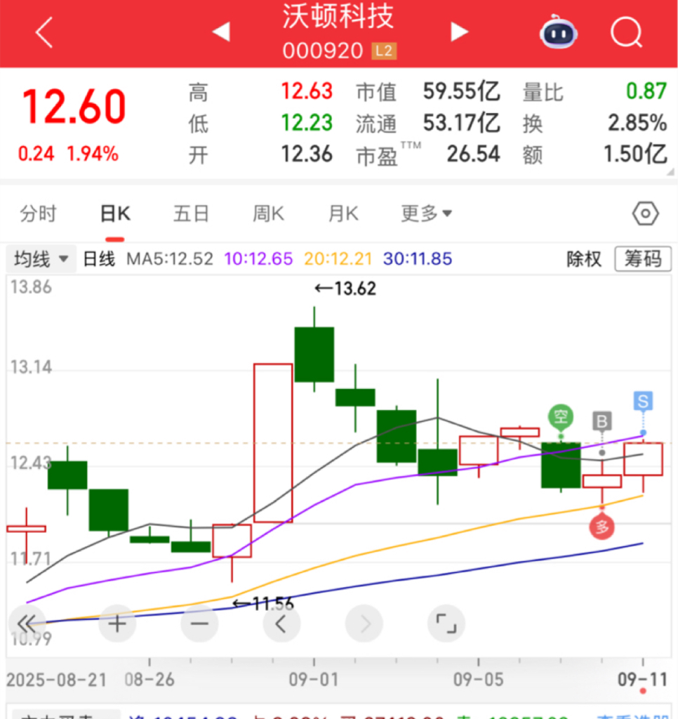Tap the 1.94% change percentage
Screen dimensions: 678x719
93,154
